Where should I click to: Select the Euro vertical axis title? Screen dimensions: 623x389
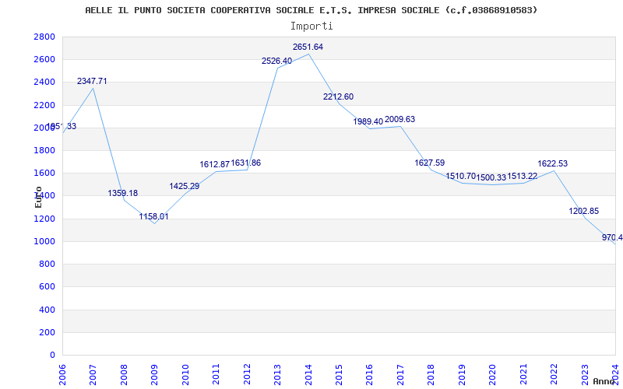(38, 198)
